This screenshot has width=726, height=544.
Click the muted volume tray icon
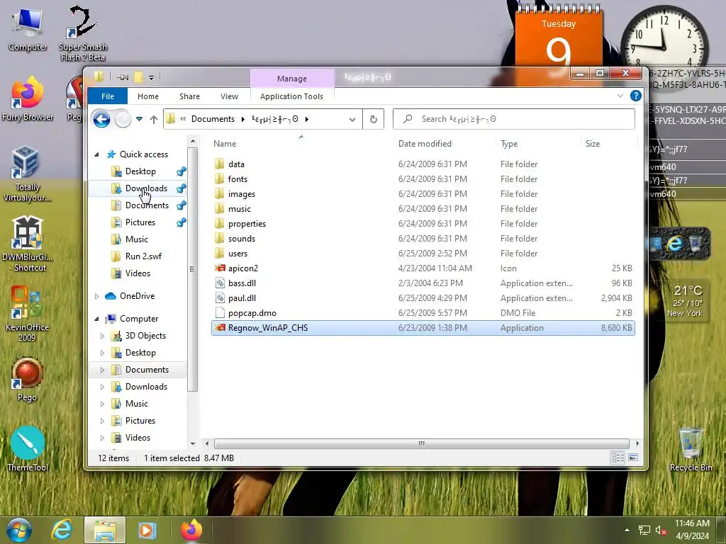[x=661, y=531]
